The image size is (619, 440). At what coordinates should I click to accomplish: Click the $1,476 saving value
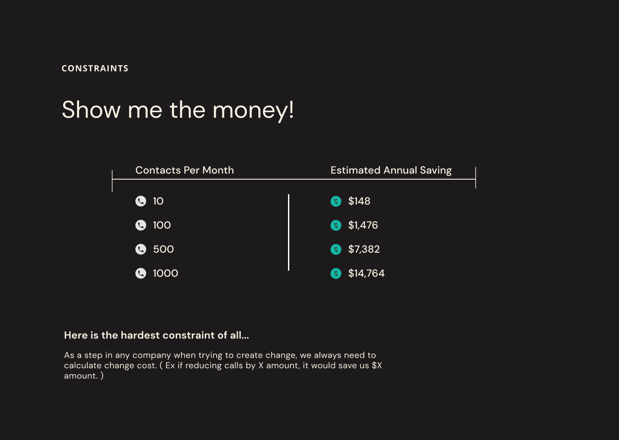tap(363, 225)
